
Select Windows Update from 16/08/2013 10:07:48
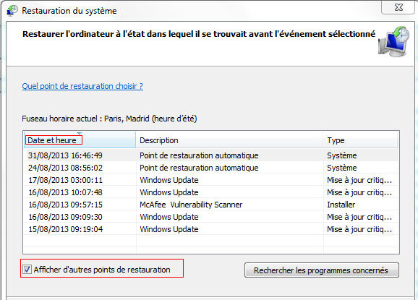pos(211,192)
